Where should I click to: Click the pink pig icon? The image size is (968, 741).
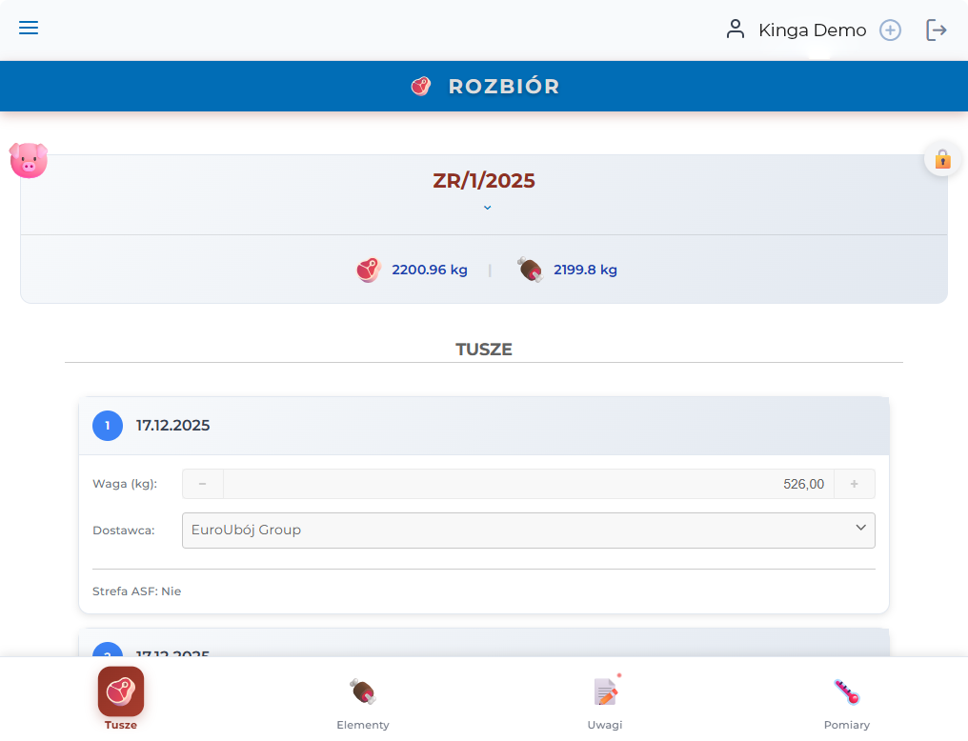click(29, 160)
